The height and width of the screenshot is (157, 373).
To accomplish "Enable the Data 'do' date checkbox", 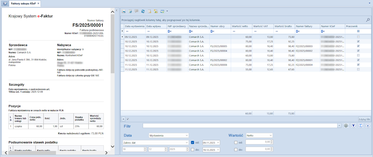I will [193, 150].
